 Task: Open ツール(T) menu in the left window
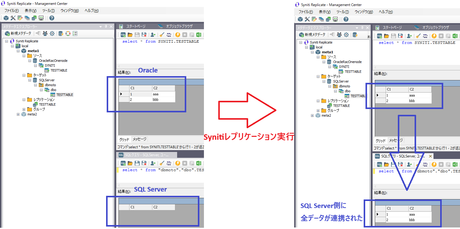tap(48, 11)
